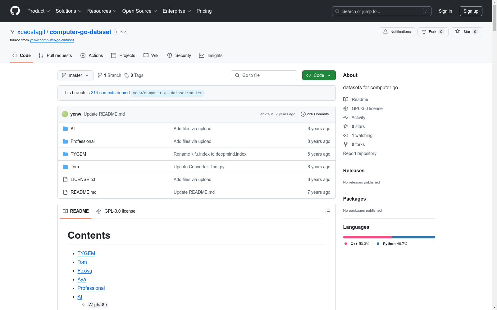This screenshot has height=310, width=497.
Task: Select the README tab in file viewer
Action: pos(76,211)
